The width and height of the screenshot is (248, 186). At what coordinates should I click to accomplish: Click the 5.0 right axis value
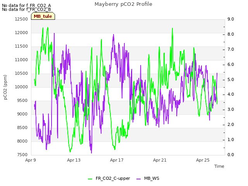point(231,79)
